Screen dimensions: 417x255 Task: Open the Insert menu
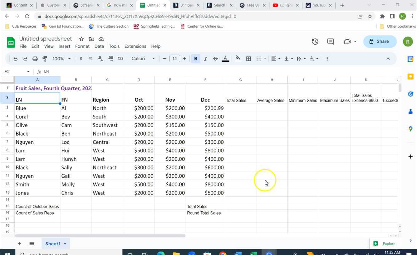[64, 46]
